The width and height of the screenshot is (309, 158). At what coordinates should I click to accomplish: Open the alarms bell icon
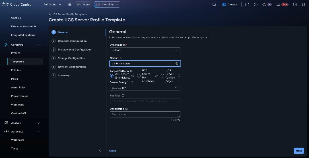pyautogui.click(x=278, y=5)
